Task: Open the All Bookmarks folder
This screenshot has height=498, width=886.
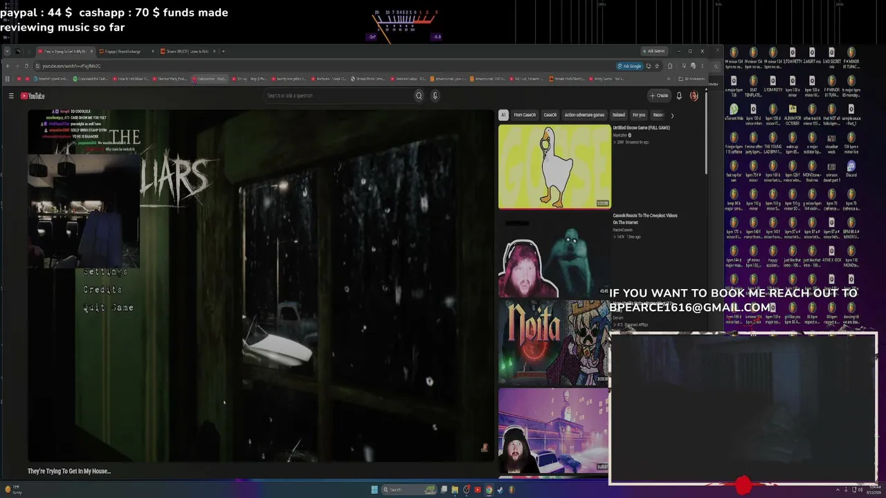Action: [692, 79]
